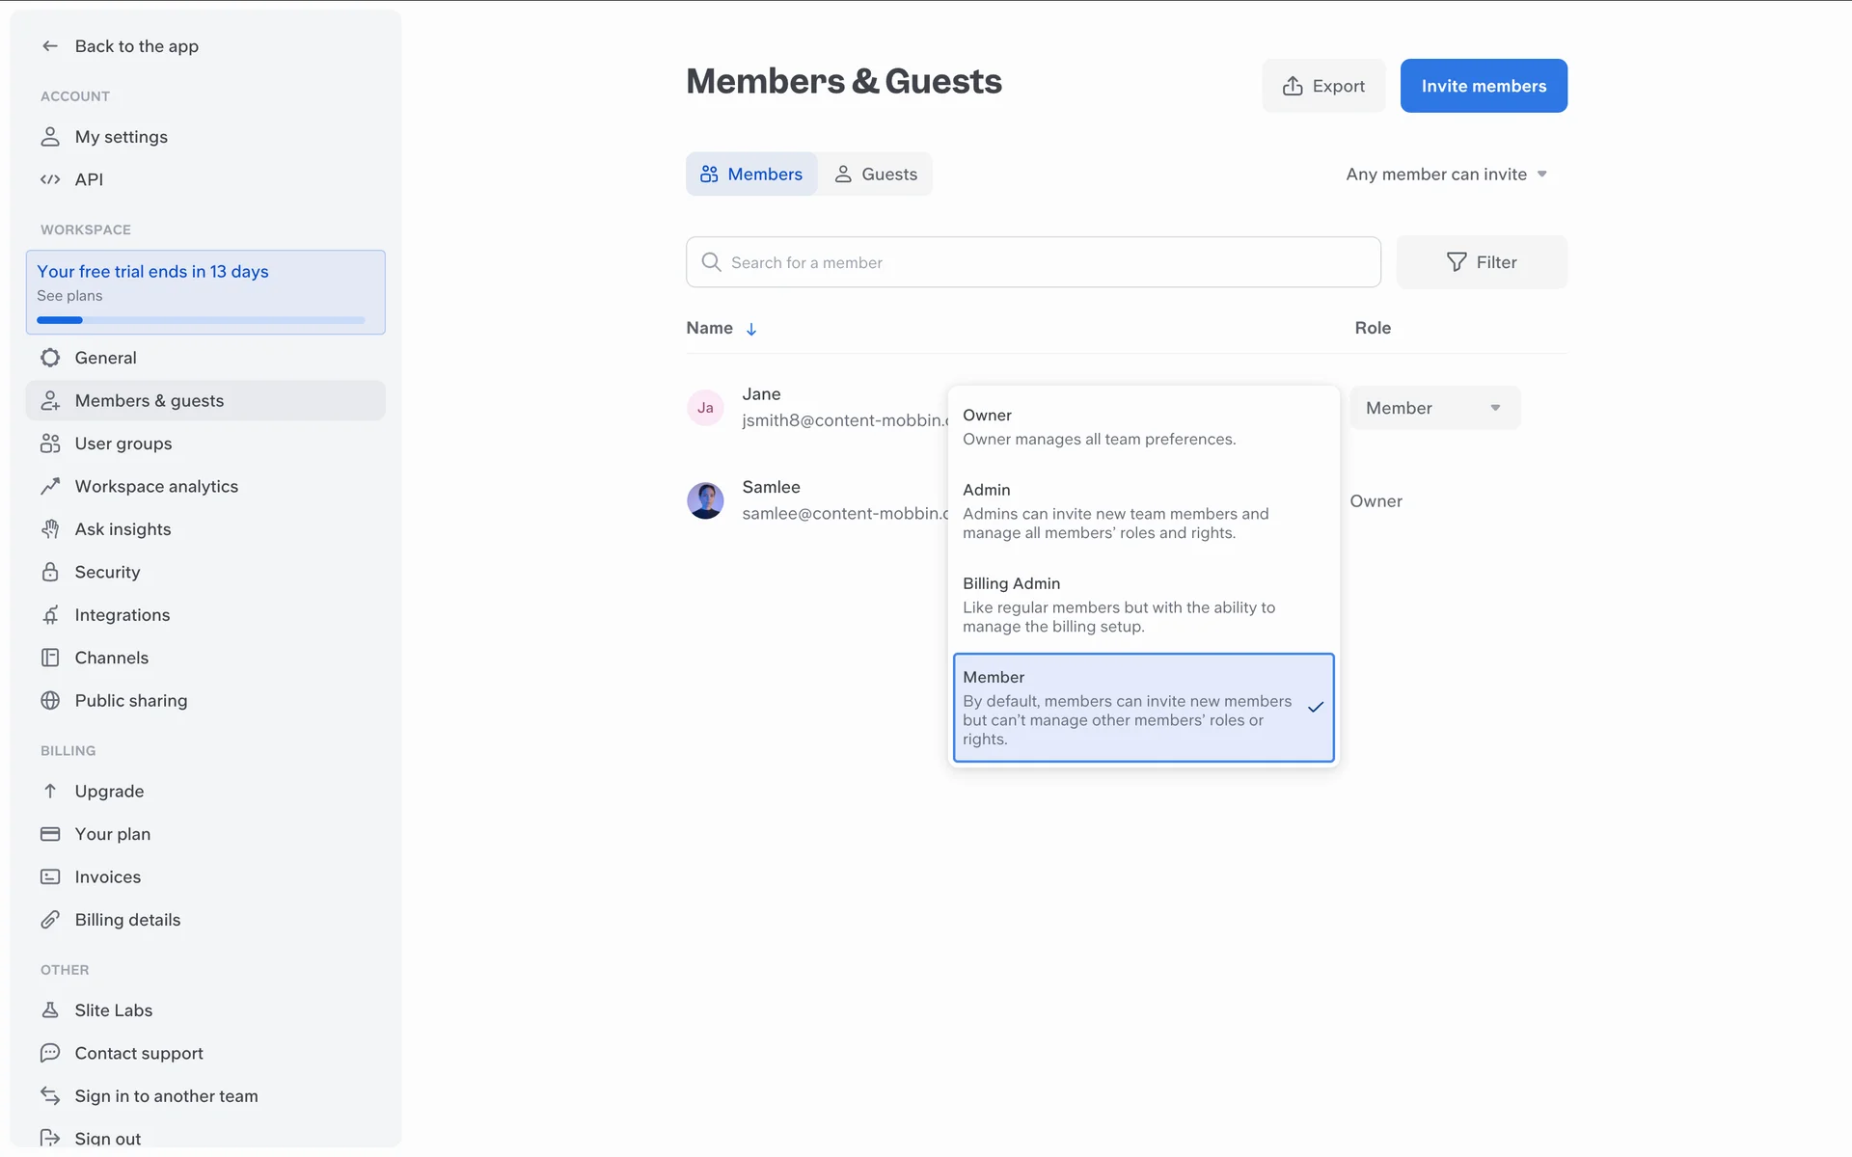
Task: Click the Ask insights hand icon
Action: 50,529
